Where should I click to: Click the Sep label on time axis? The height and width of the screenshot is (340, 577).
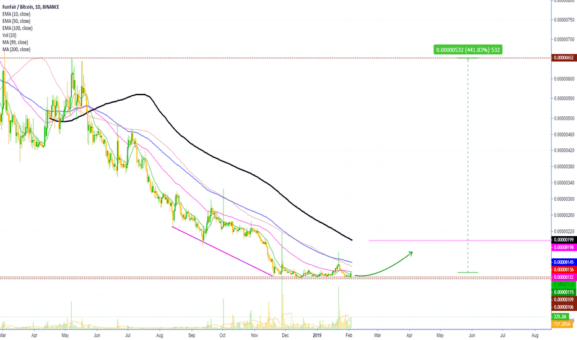[x=191, y=335]
